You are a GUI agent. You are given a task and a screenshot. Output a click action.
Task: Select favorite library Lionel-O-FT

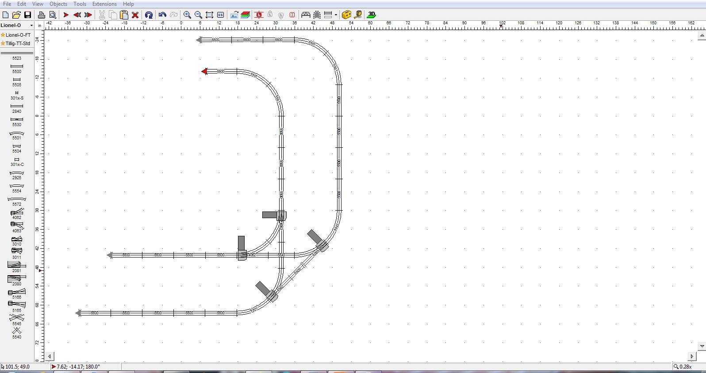click(17, 35)
